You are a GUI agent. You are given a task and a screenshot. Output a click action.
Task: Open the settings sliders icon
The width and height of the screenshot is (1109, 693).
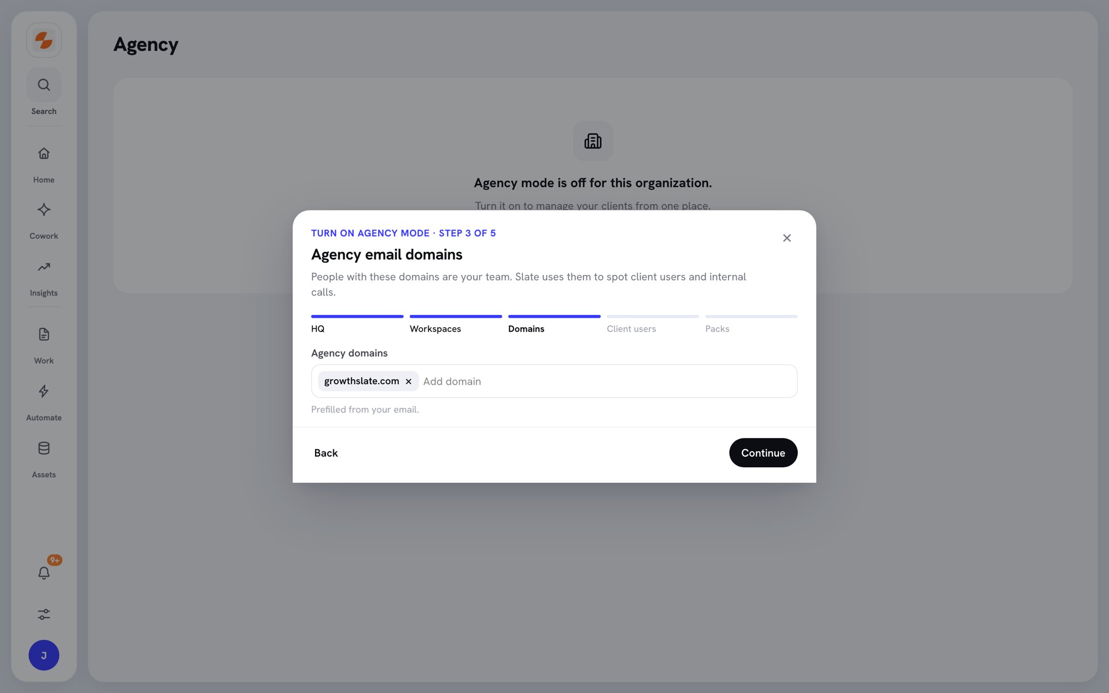[44, 614]
